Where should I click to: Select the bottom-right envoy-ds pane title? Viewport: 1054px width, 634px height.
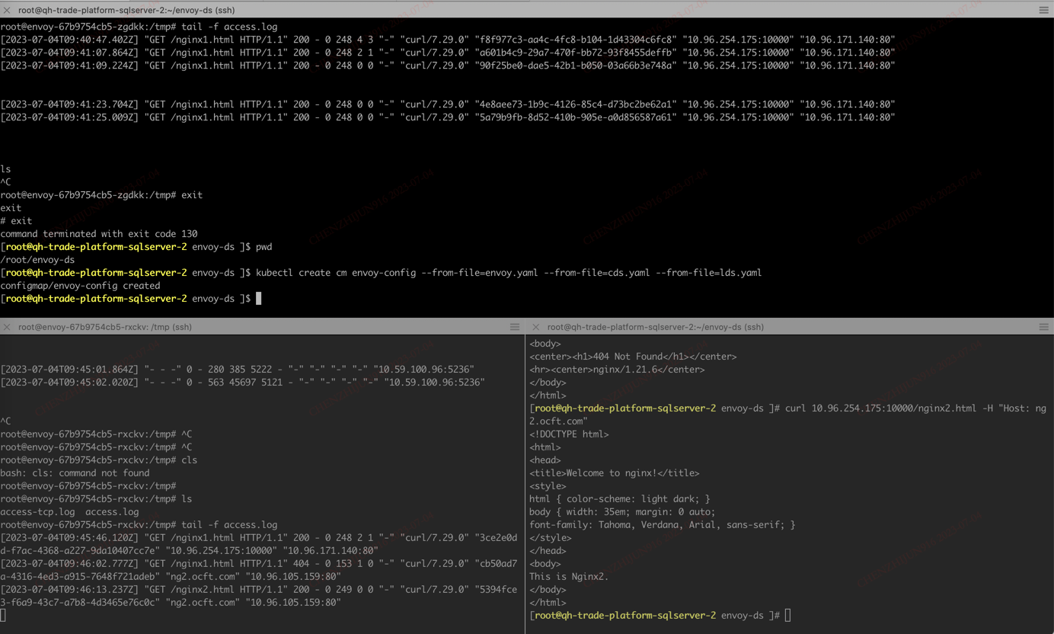click(x=655, y=327)
